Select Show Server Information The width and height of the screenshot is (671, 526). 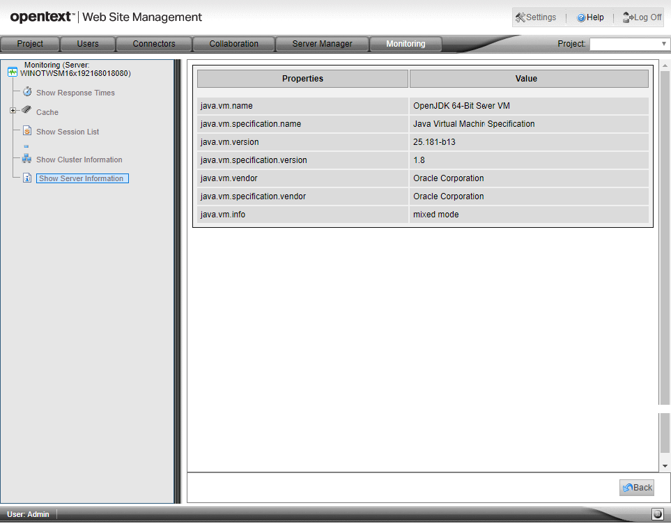tap(82, 178)
